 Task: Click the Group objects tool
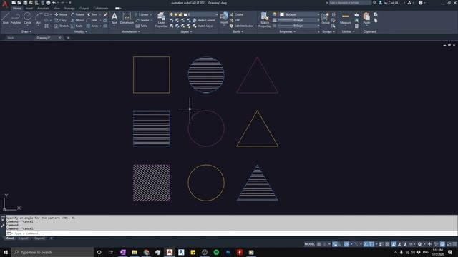coord(326,18)
